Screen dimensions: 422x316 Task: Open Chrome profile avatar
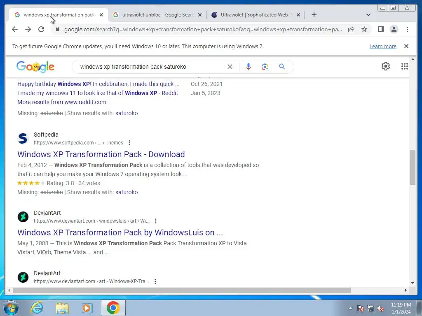click(394, 29)
